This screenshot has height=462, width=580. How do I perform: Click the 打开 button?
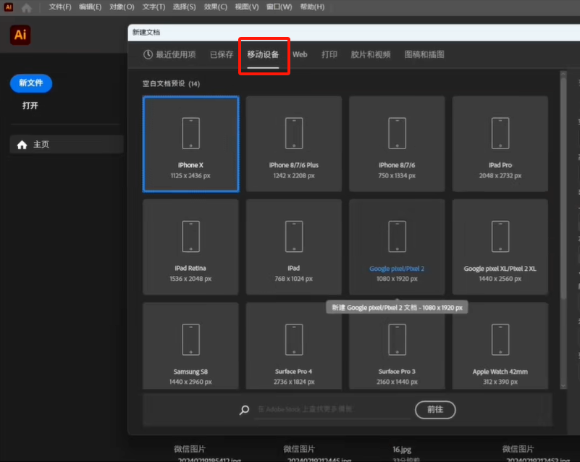[x=30, y=106]
